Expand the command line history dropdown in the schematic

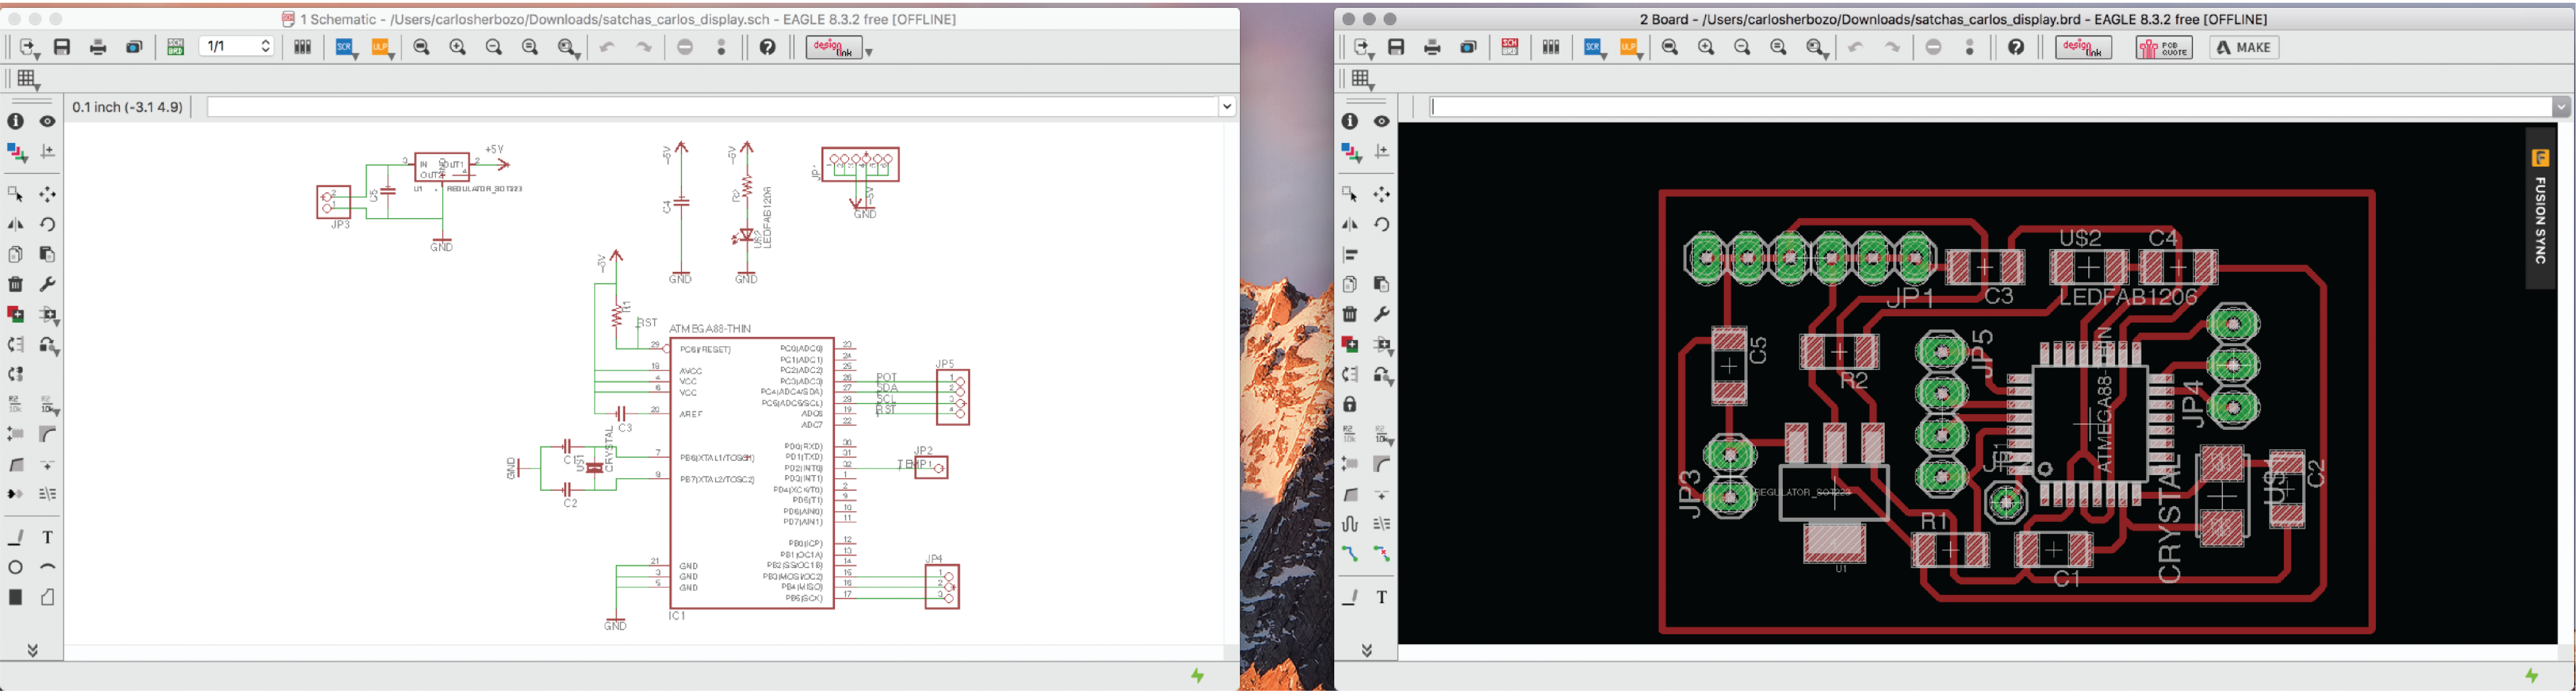1227,107
